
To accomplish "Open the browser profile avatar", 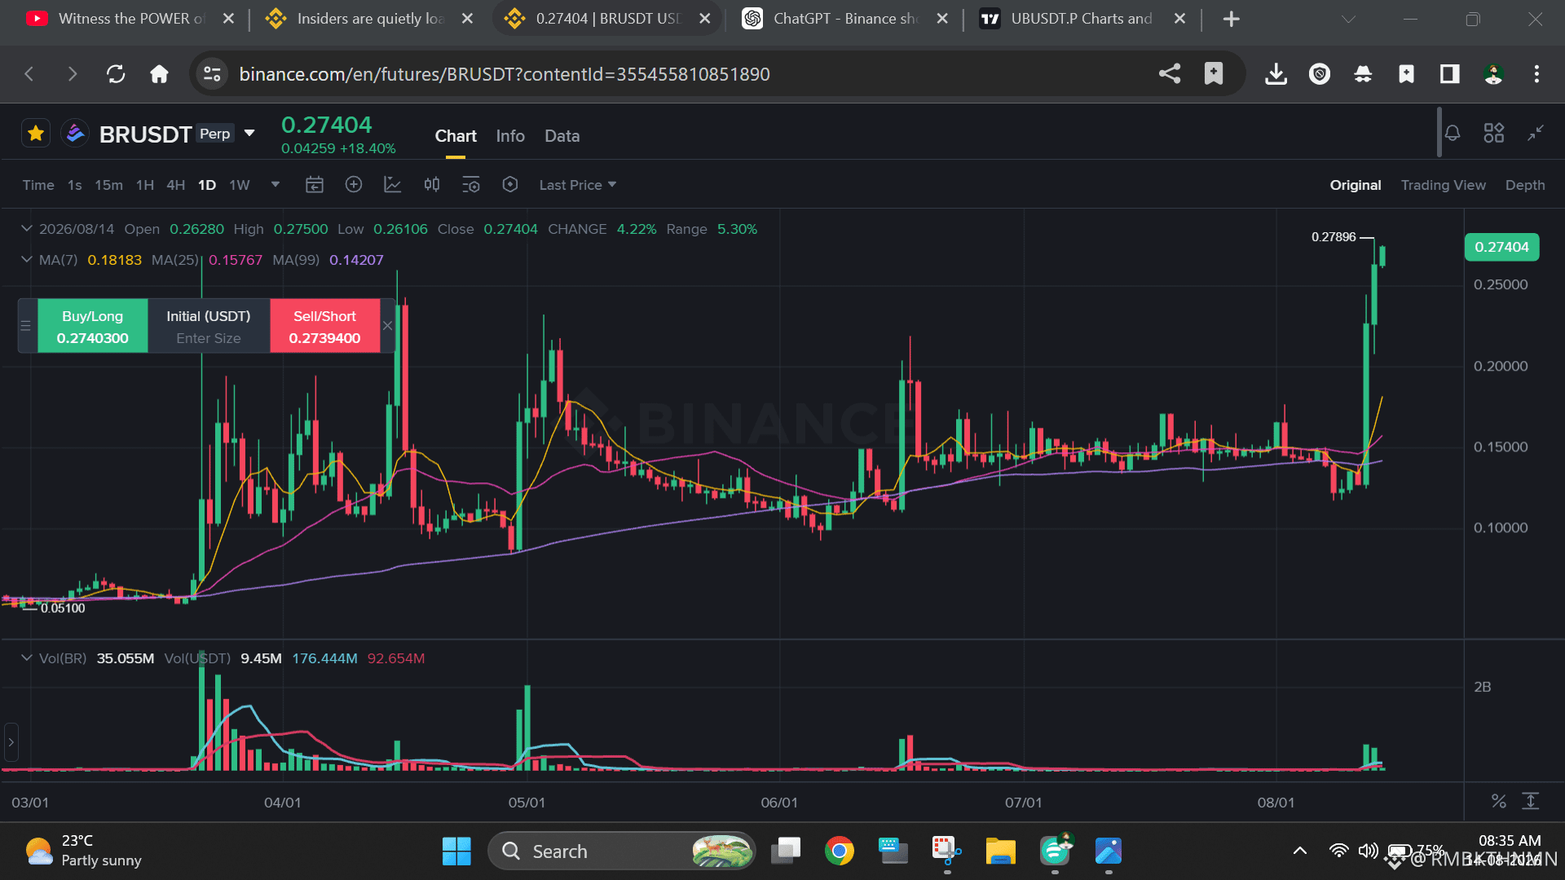I will pos(1493,74).
